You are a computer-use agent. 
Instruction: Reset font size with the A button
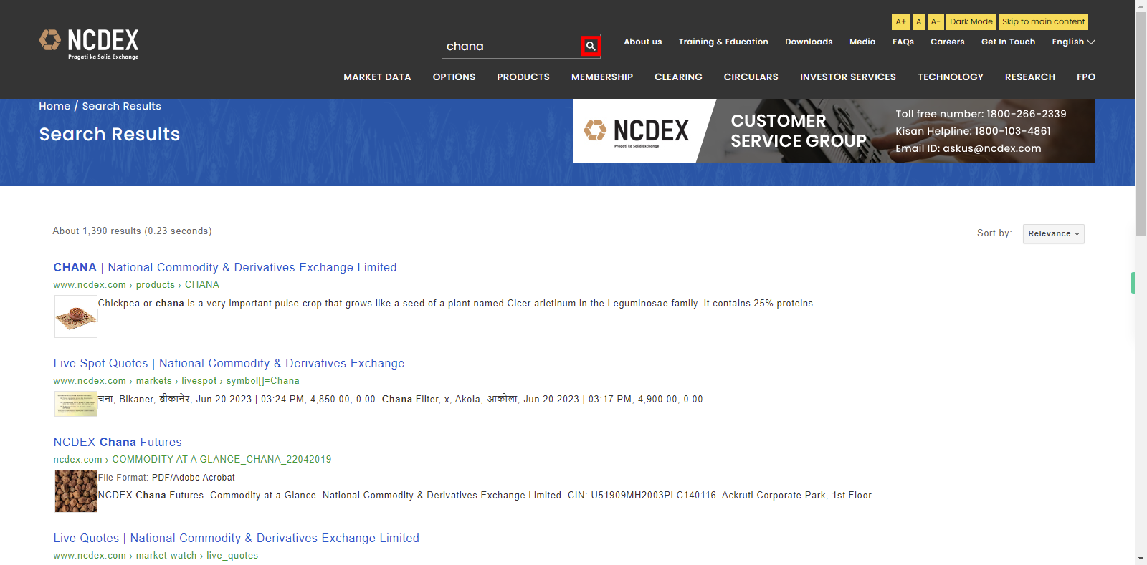click(x=918, y=22)
